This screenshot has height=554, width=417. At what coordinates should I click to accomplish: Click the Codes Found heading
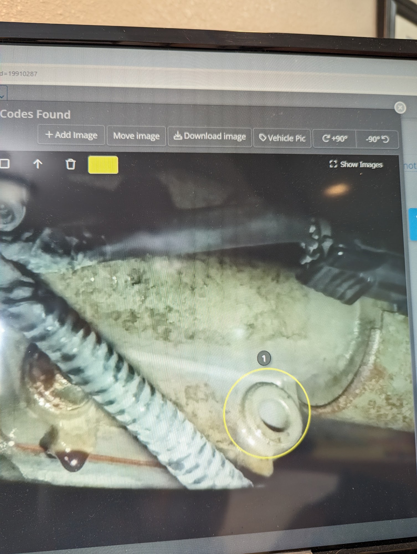35,114
